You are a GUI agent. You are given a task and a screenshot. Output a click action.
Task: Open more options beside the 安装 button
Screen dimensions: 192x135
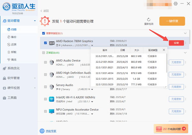pyautogui.click(x=185, y=43)
